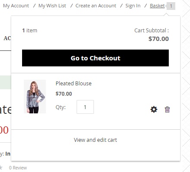The height and width of the screenshot is (172, 190).
Task: Click the 0 Review link
Action: pos(18,168)
